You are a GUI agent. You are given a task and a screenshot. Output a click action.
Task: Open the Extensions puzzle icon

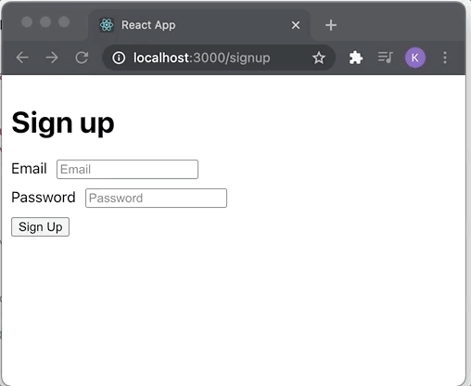point(356,58)
